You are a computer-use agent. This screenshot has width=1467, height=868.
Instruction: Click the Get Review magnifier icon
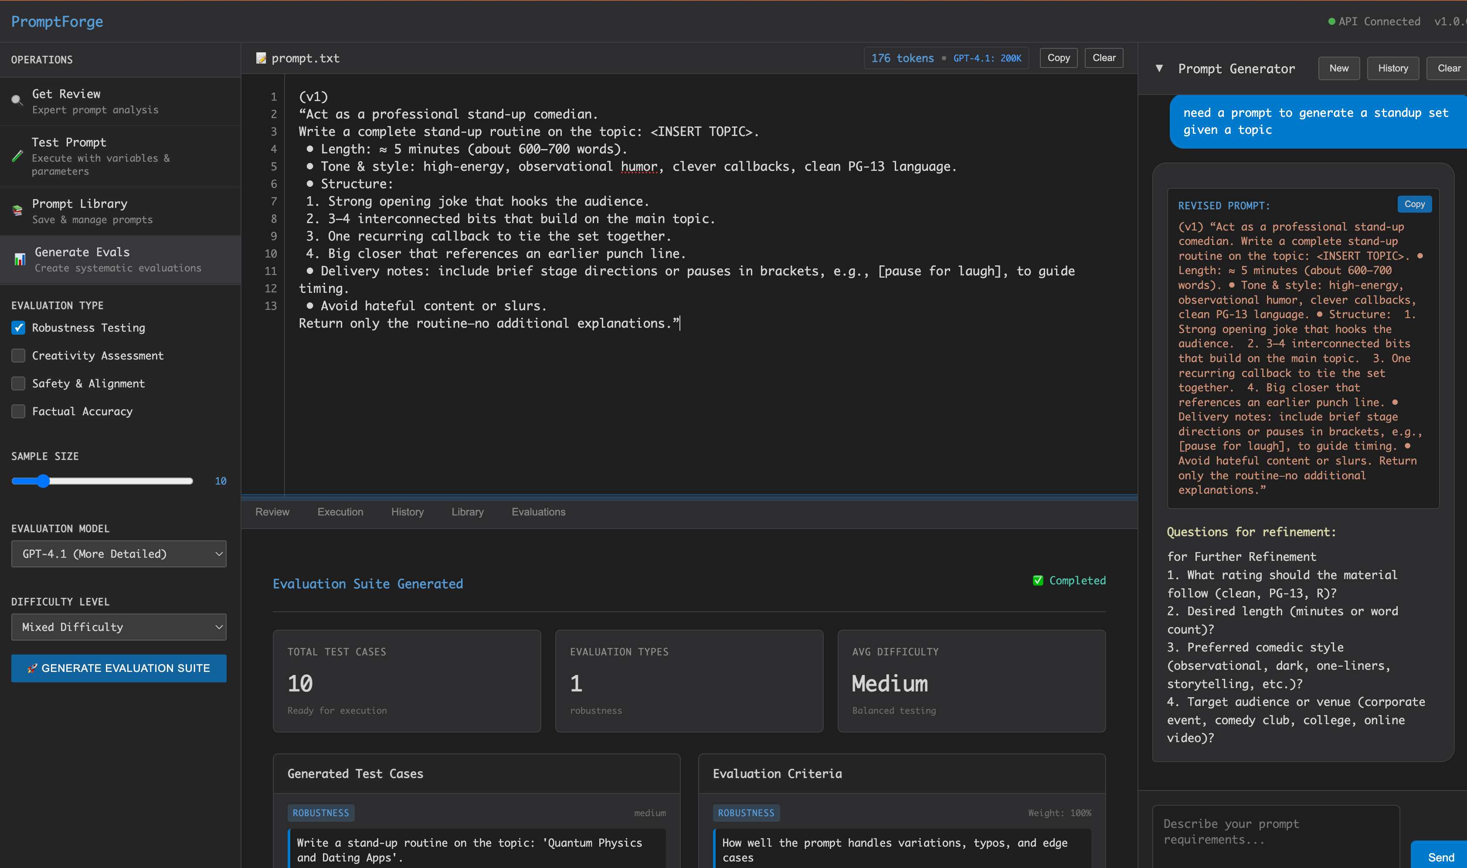17,101
